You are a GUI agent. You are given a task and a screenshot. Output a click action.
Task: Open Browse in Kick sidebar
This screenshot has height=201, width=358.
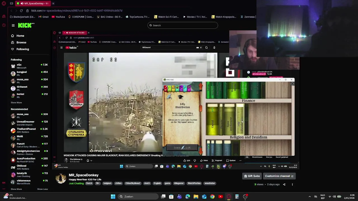[x=19, y=42]
